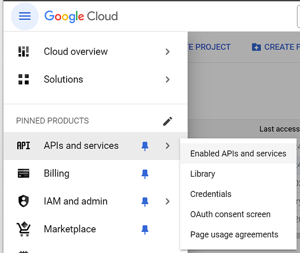Edit pinned products with pencil icon

point(168,121)
